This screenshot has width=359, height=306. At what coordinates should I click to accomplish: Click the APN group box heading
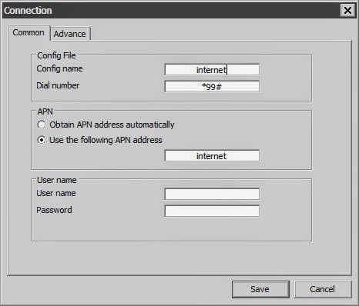pyautogui.click(x=45, y=111)
